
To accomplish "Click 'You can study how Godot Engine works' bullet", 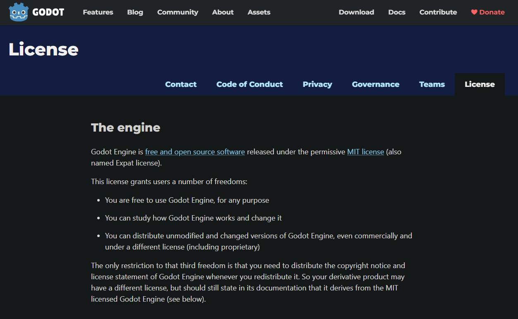I will click(x=193, y=218).
